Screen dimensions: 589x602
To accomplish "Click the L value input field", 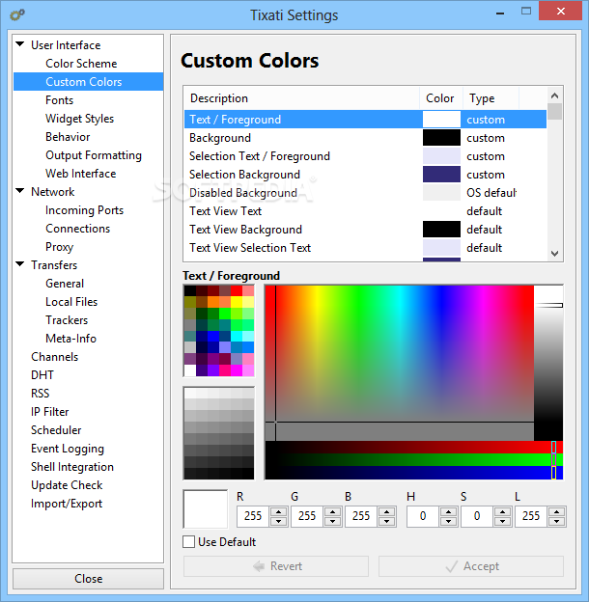I will (x=531, y=516).
